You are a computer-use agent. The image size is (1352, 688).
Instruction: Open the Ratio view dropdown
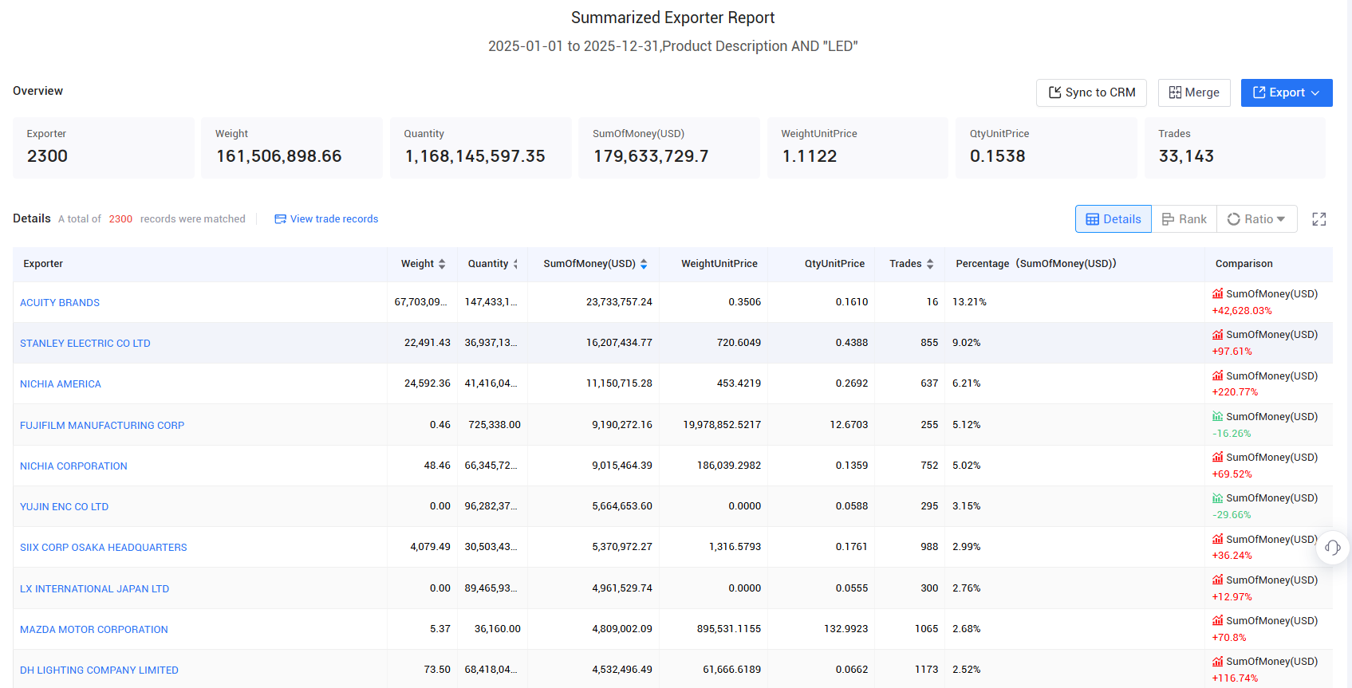tap(1257, 219)
